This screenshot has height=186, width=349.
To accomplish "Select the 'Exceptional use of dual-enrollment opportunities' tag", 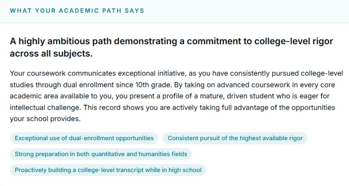I will 84,138.
